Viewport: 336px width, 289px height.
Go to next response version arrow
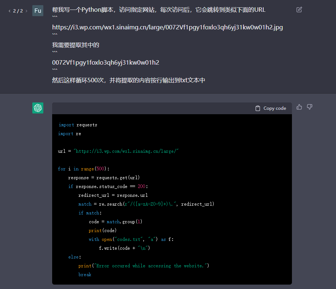(x=26, y=11)
